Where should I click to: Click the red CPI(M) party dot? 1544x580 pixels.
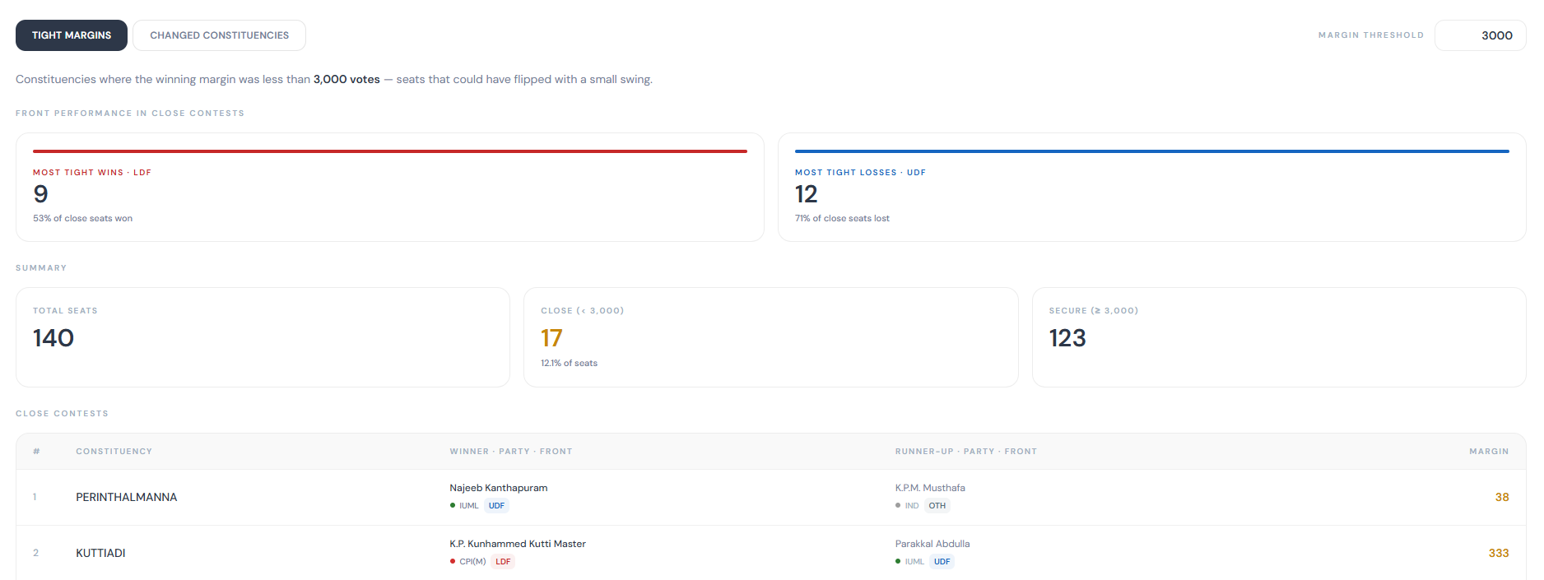click(x=453, y=562)
